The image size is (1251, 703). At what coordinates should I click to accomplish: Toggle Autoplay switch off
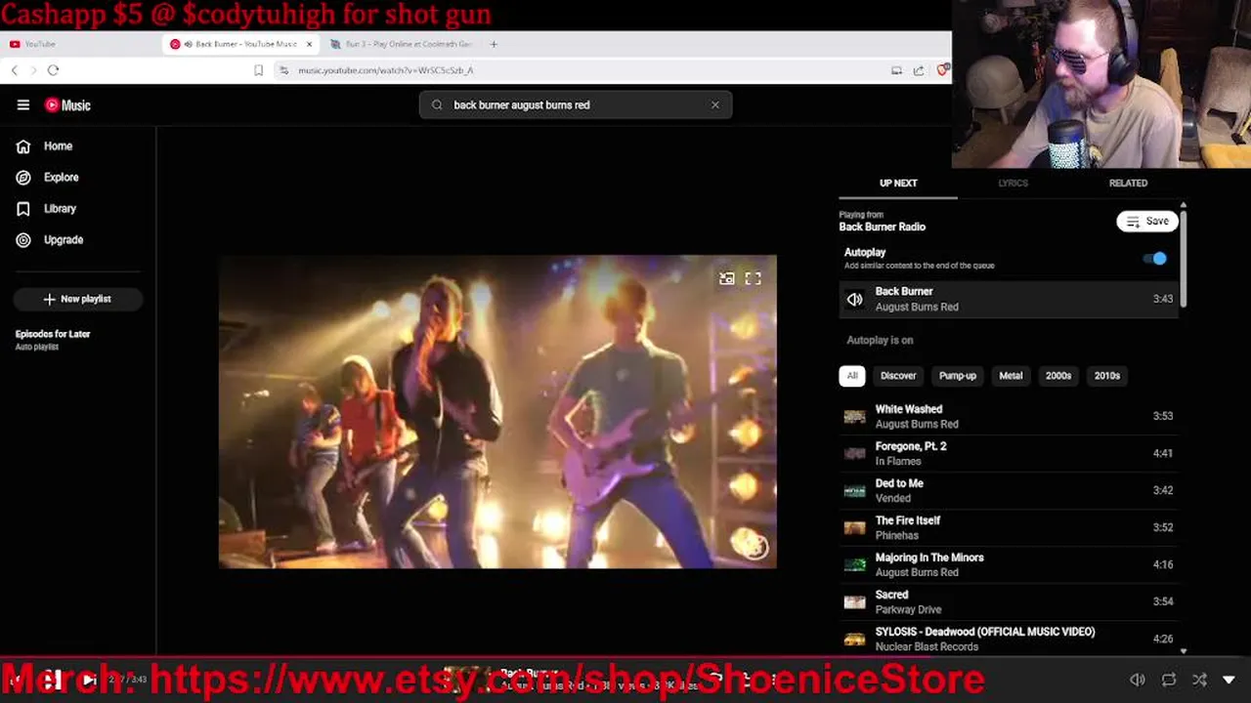pos(1155,259)
